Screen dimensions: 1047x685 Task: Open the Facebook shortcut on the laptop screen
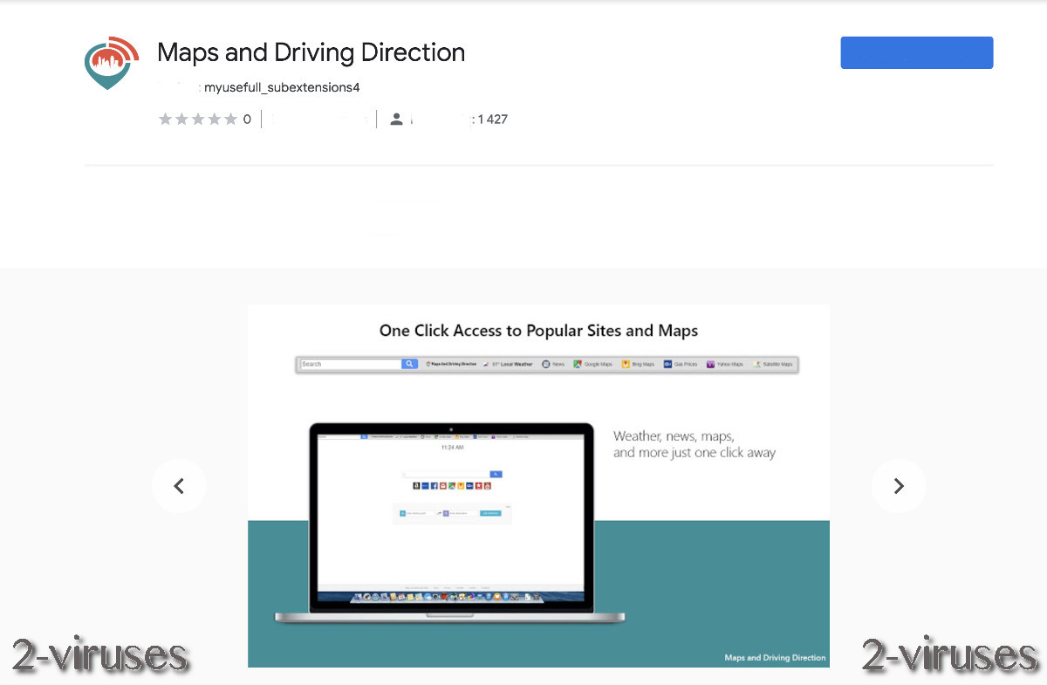[435, 486]
